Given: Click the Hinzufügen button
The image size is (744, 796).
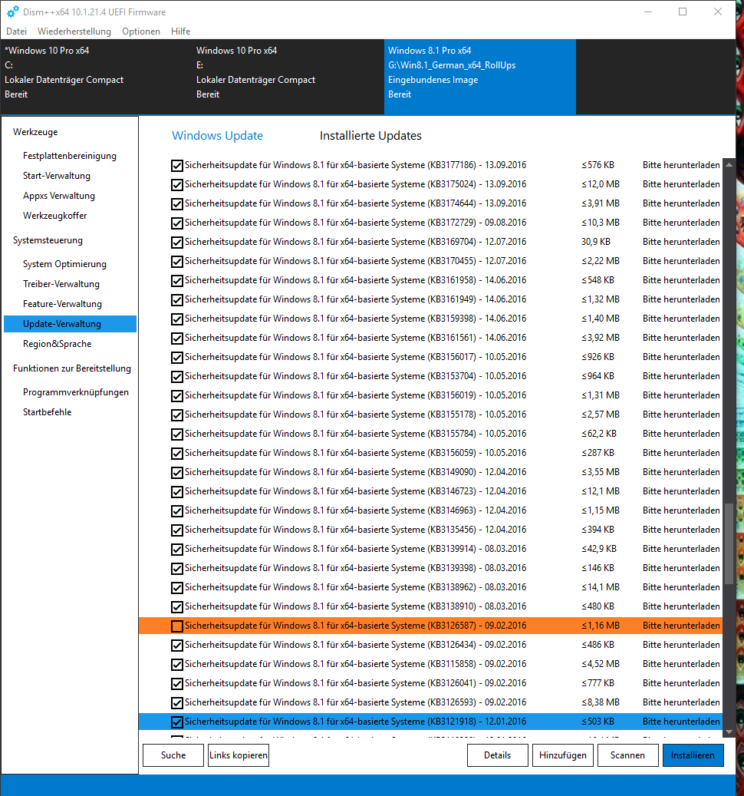Looking at the screenshot, I should point(562,755).
